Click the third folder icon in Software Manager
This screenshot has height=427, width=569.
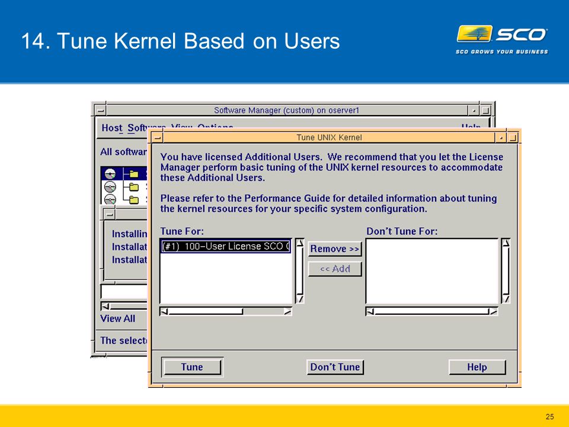pos(134,199)
